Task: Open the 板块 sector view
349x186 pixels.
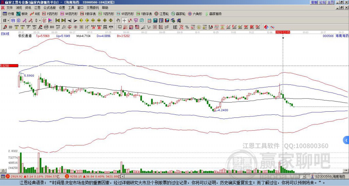Action: [22, 14]
